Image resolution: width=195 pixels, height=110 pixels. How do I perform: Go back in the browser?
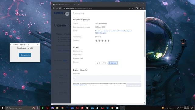[x=54, y=8]
